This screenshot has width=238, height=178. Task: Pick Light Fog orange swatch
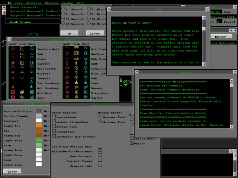[x=39, y=125]
